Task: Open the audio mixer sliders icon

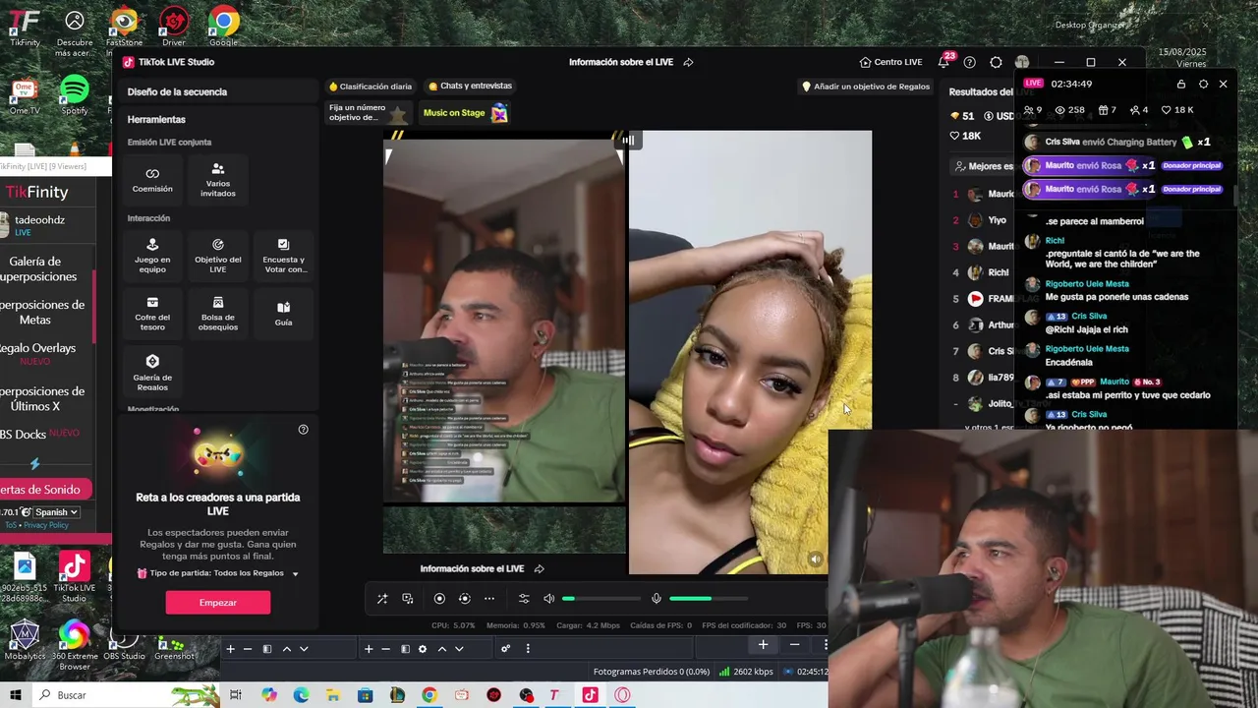Action: tap(524, 599)
